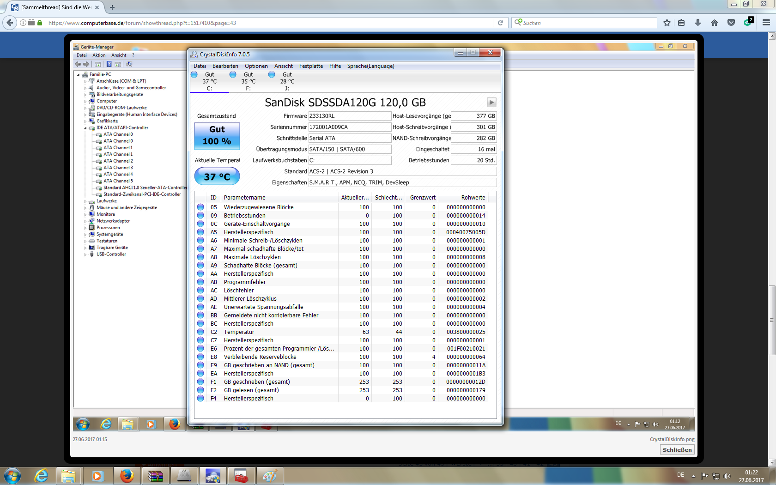
Task: Click the status circle for Wiederzugewiesene Blöcke
Action: (200, 207)
